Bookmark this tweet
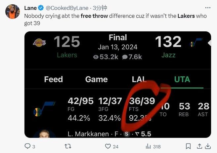This screenshot has height=153, width=217. (188, 146)
